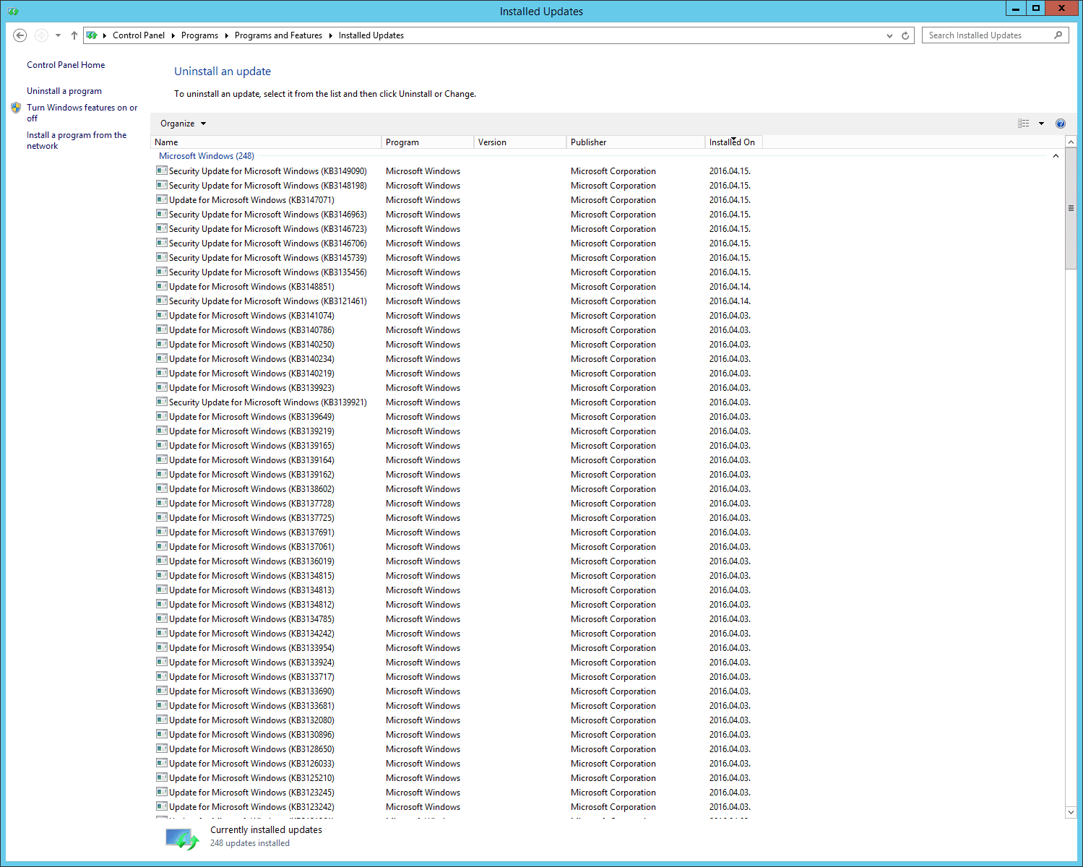The width and height of the screenshot is (1083, 867).
Task: Click the scrollbar down arrow
Action: click(1071, 812)
